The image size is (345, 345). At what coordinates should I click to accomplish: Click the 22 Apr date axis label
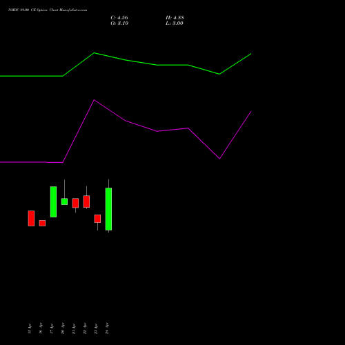pos(85,328)
